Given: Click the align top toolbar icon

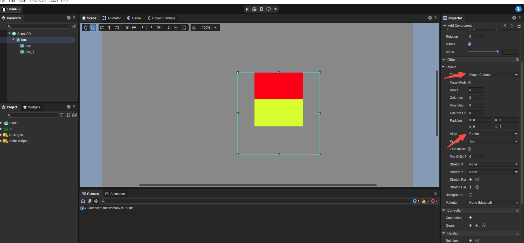Looking at the screenshot, I should tap(126, 28).
